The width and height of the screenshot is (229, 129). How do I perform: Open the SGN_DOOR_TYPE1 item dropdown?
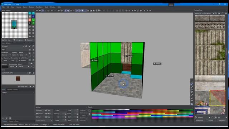point(15,73)
